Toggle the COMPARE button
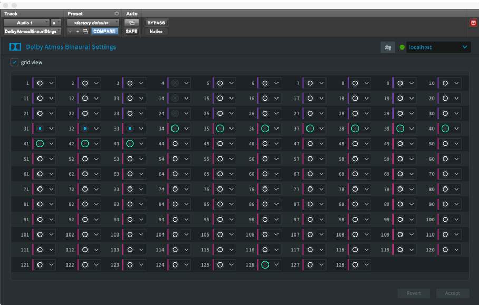The image size is (479, 305). 104,32
